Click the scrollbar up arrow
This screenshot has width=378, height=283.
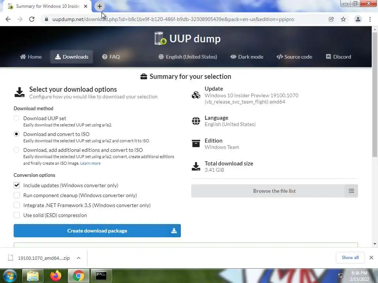(375, 29)
